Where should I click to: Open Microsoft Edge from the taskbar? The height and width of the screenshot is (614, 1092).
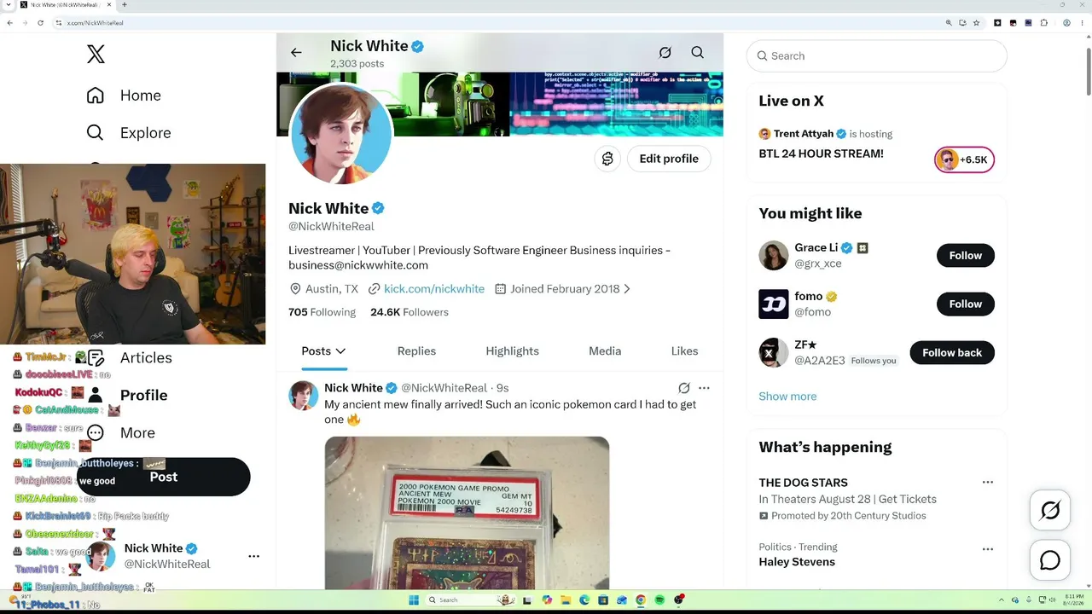pyautogui.click(x=584, y=600)
